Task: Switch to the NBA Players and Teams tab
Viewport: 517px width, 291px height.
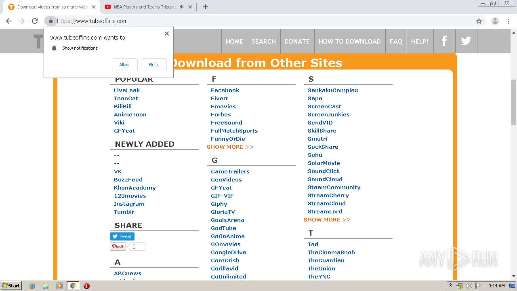Action: [x=144, y=7]
